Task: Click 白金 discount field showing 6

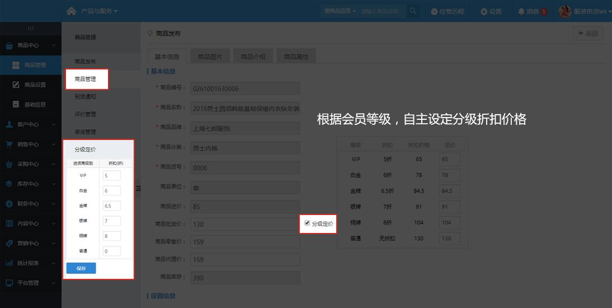Action: (112, 191)
